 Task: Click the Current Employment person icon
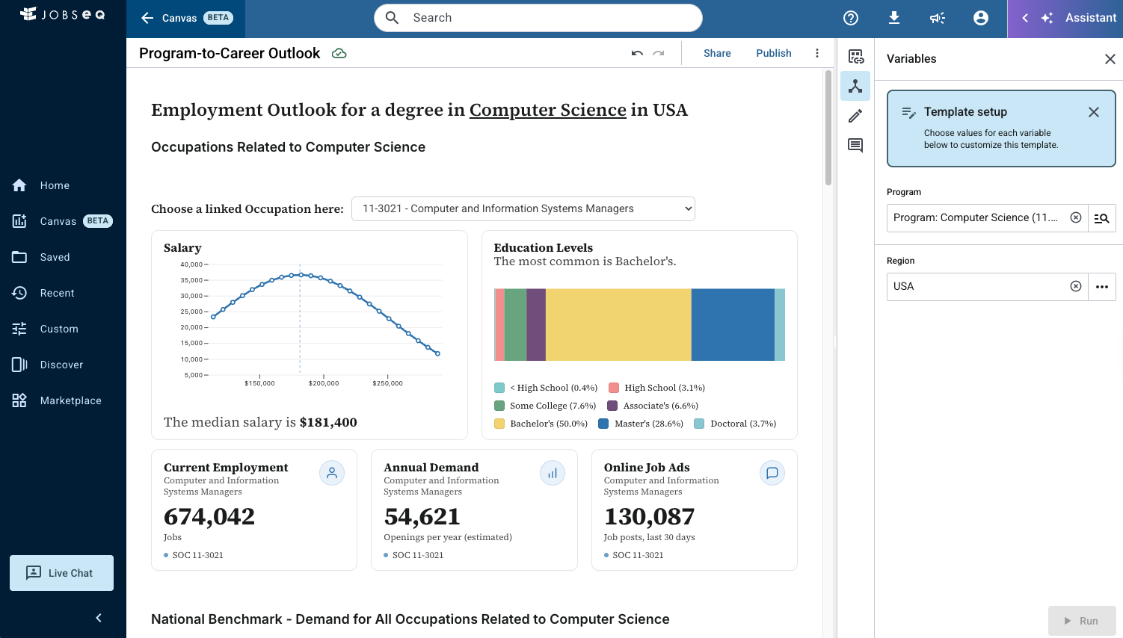coord(332,473)
